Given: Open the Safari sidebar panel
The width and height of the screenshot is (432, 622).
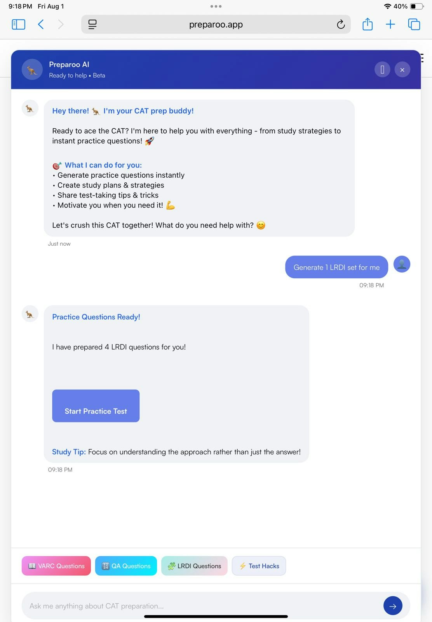Looking at the screenshot, I should coord(18,24).
